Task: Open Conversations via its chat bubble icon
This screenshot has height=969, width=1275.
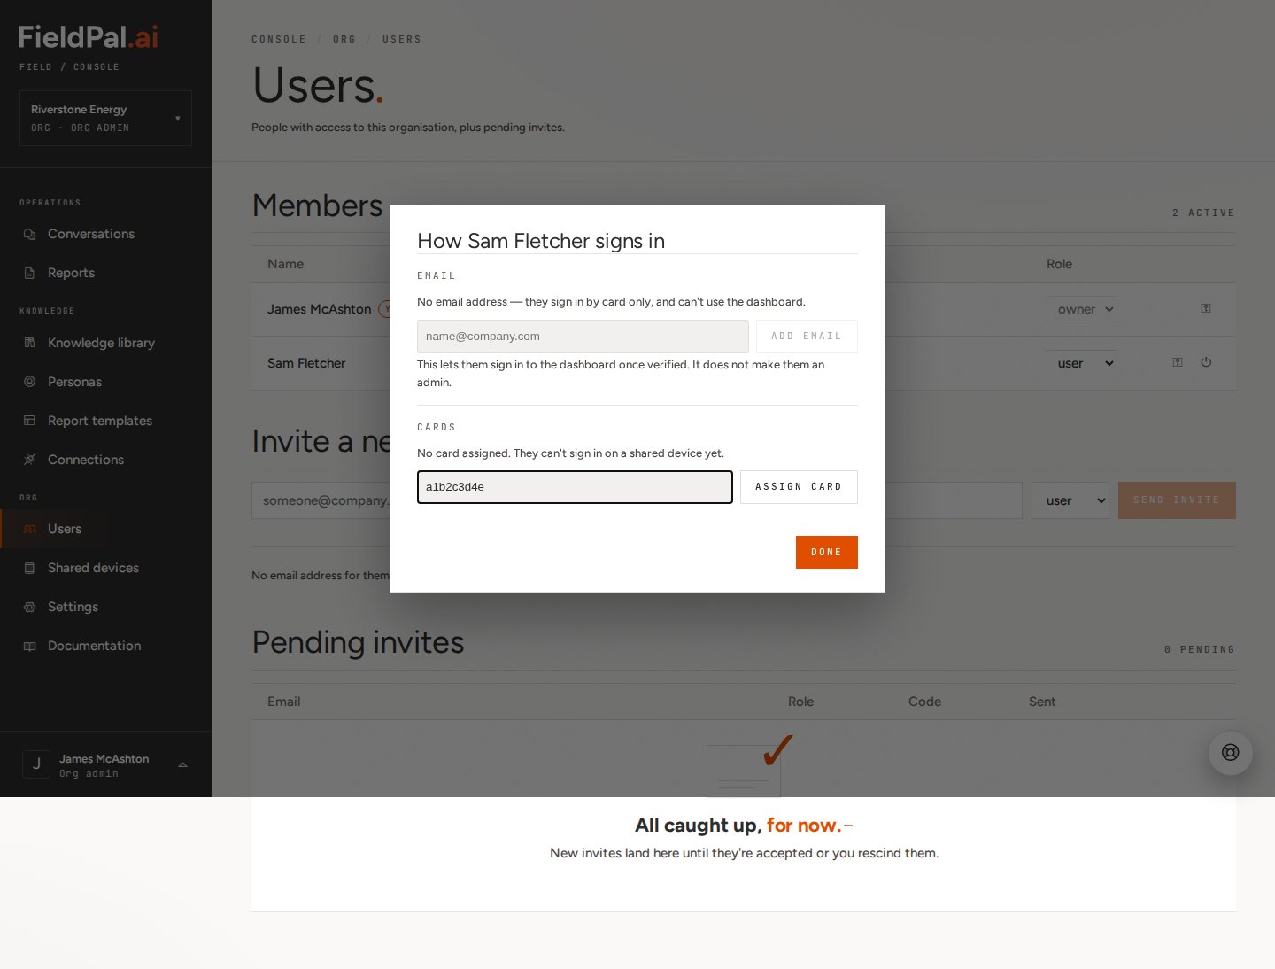Action: [x=29, y=235]
